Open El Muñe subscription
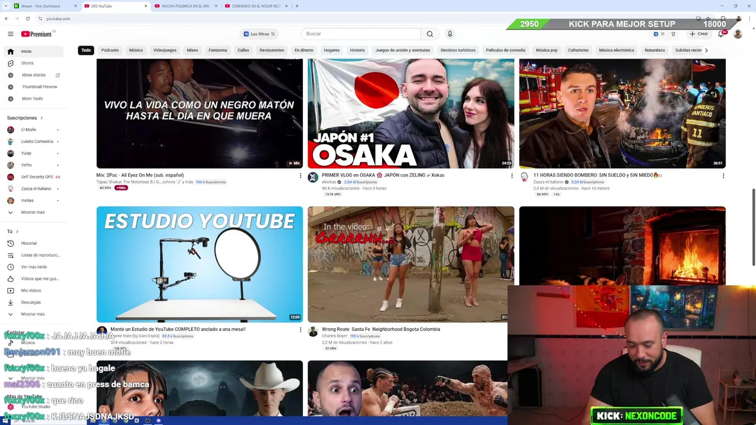The image size is (756, 425). click(x=28, y=130)
